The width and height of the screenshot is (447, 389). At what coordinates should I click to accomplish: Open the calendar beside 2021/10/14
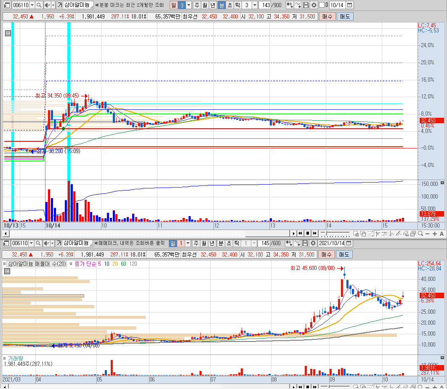(349, 243)
